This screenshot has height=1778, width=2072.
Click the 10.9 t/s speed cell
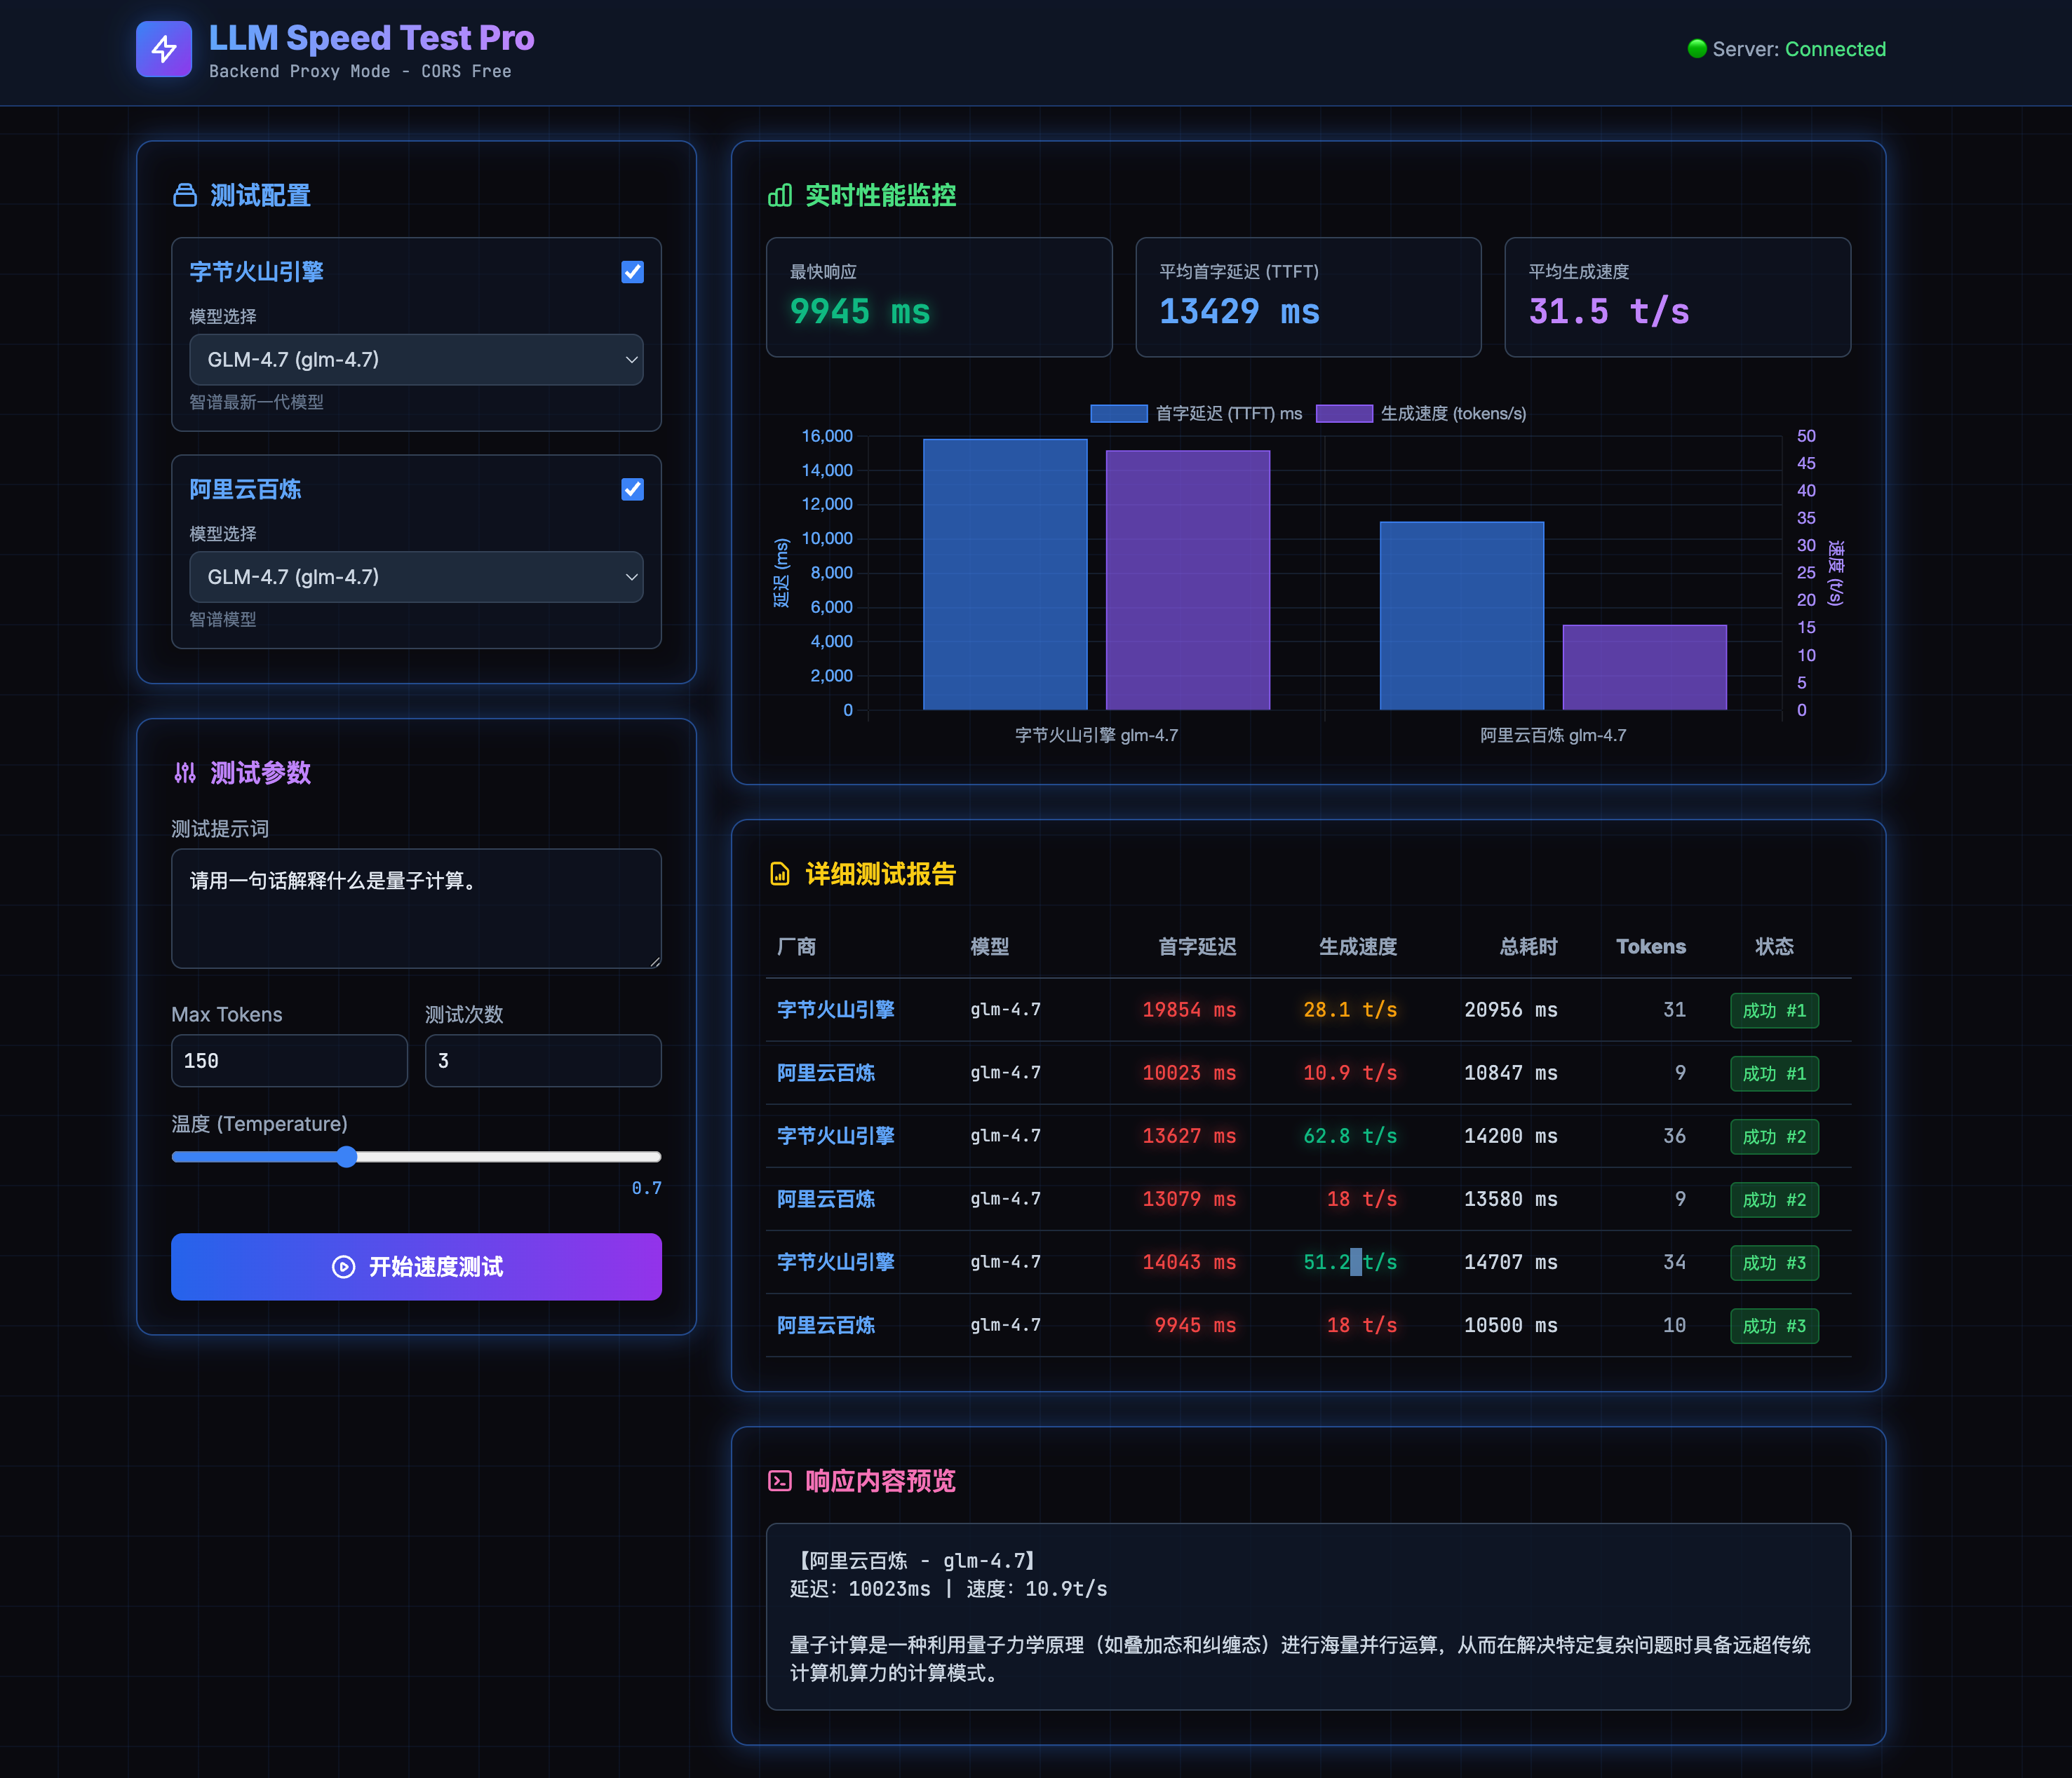click(1350, 1073)
